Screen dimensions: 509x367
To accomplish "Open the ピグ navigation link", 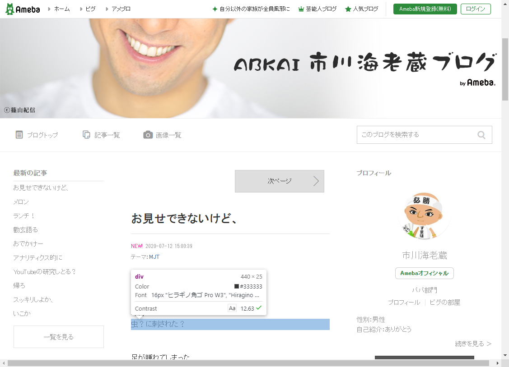I will click(x=91, y=9).
